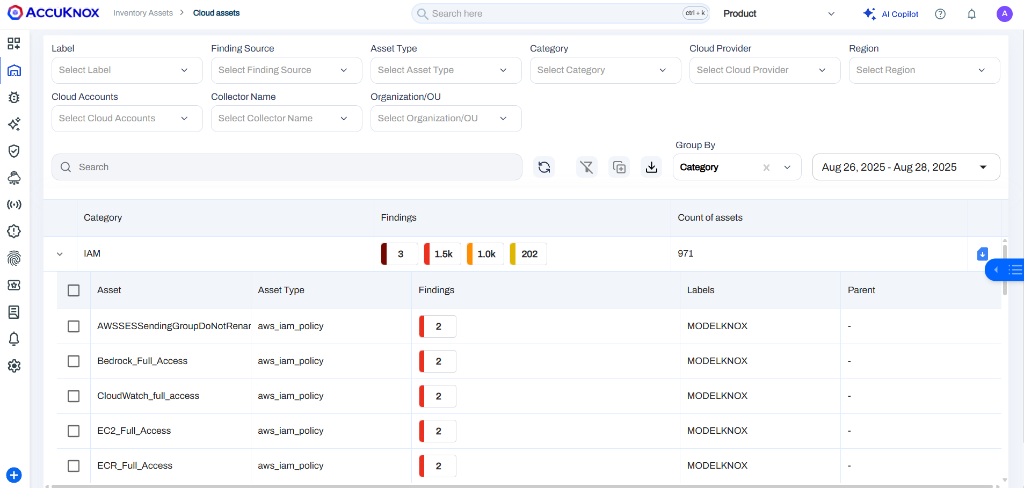Open the Select Asset Type dropdown
Screen dimensions: 1024x488
click(445, 70)
